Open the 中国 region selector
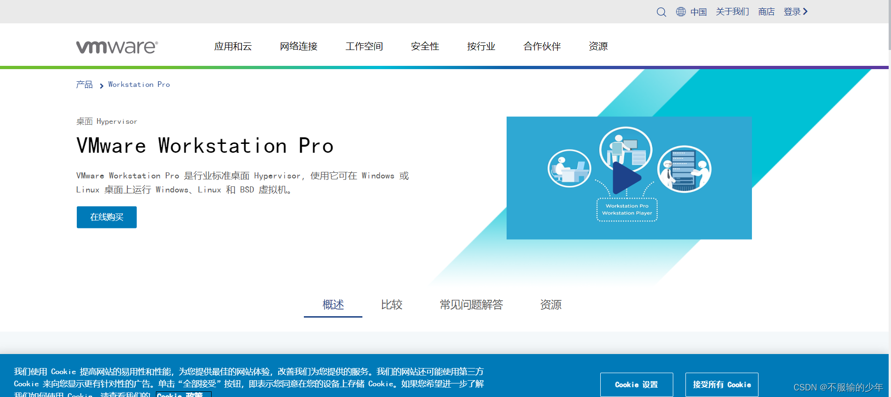 point(699,12)
